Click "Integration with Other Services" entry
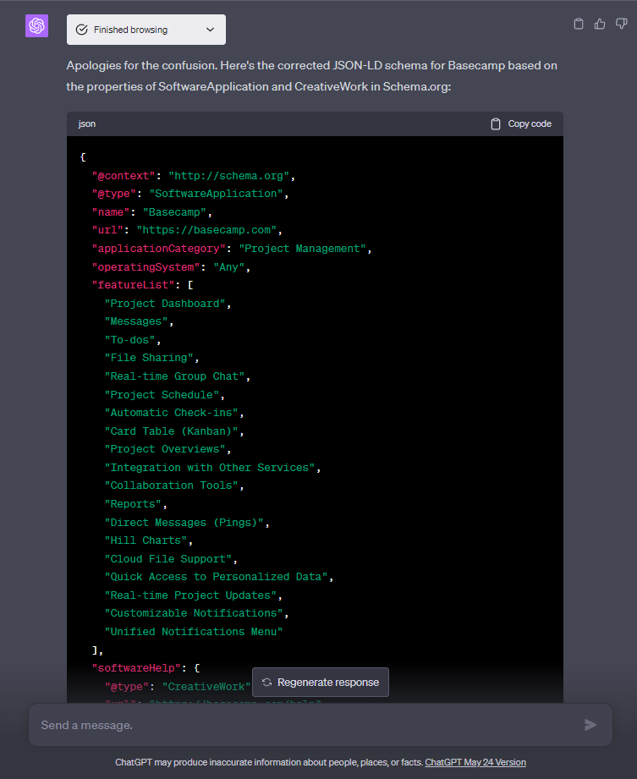This screenshot has height=779, width=637. point(210,468)
